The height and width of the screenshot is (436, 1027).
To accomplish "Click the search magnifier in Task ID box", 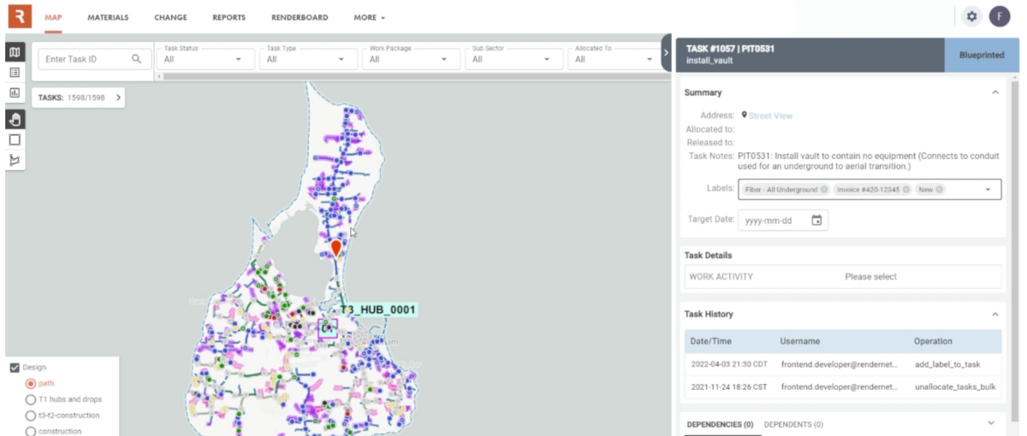I will [137, 59].
